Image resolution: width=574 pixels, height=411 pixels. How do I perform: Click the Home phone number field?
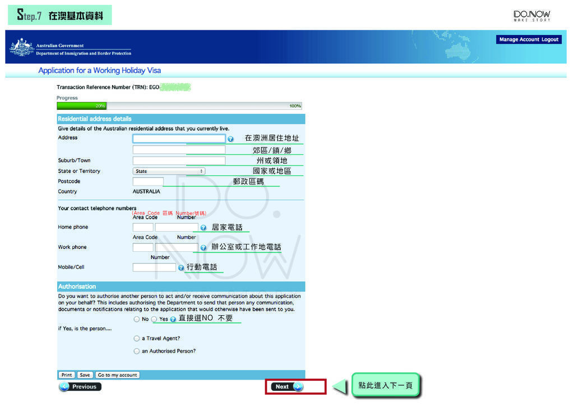click(177, 228)
